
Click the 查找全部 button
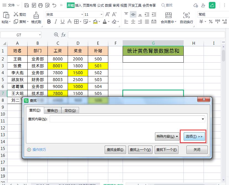[x=115, y=150]
